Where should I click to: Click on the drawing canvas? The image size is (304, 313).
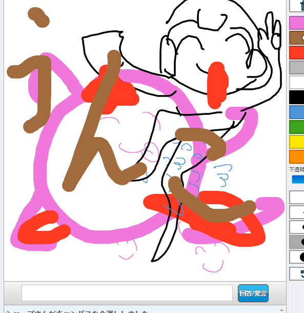[145, 140]
